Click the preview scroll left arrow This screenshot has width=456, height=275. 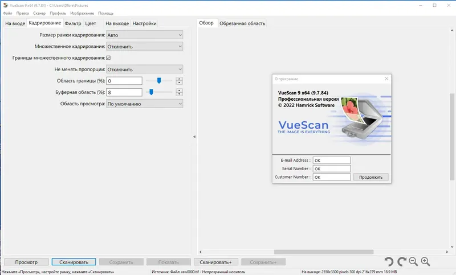pos(201,252)
